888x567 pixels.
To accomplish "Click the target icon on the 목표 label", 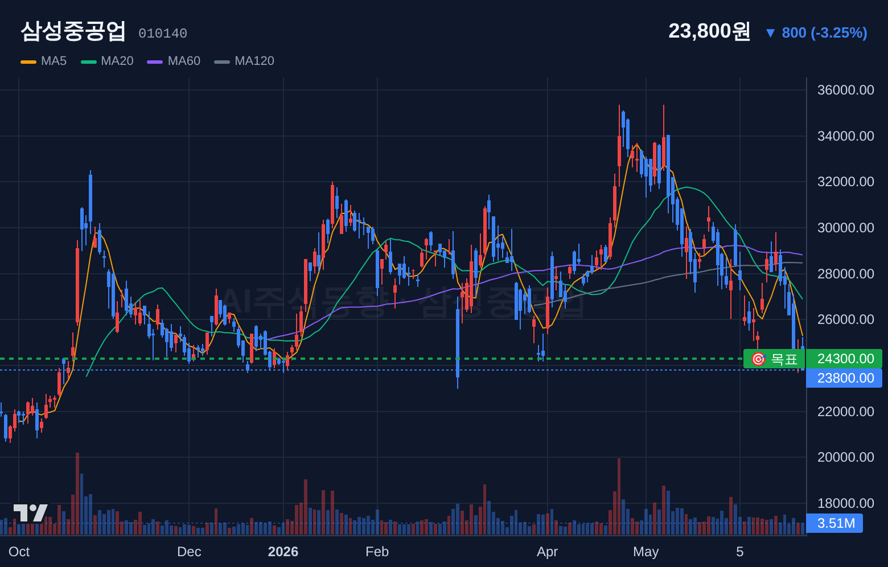I will click(x=758, y=359).
